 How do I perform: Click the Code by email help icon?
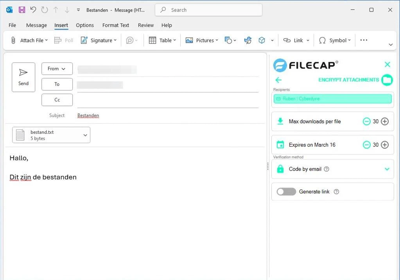tap(326, 169)
